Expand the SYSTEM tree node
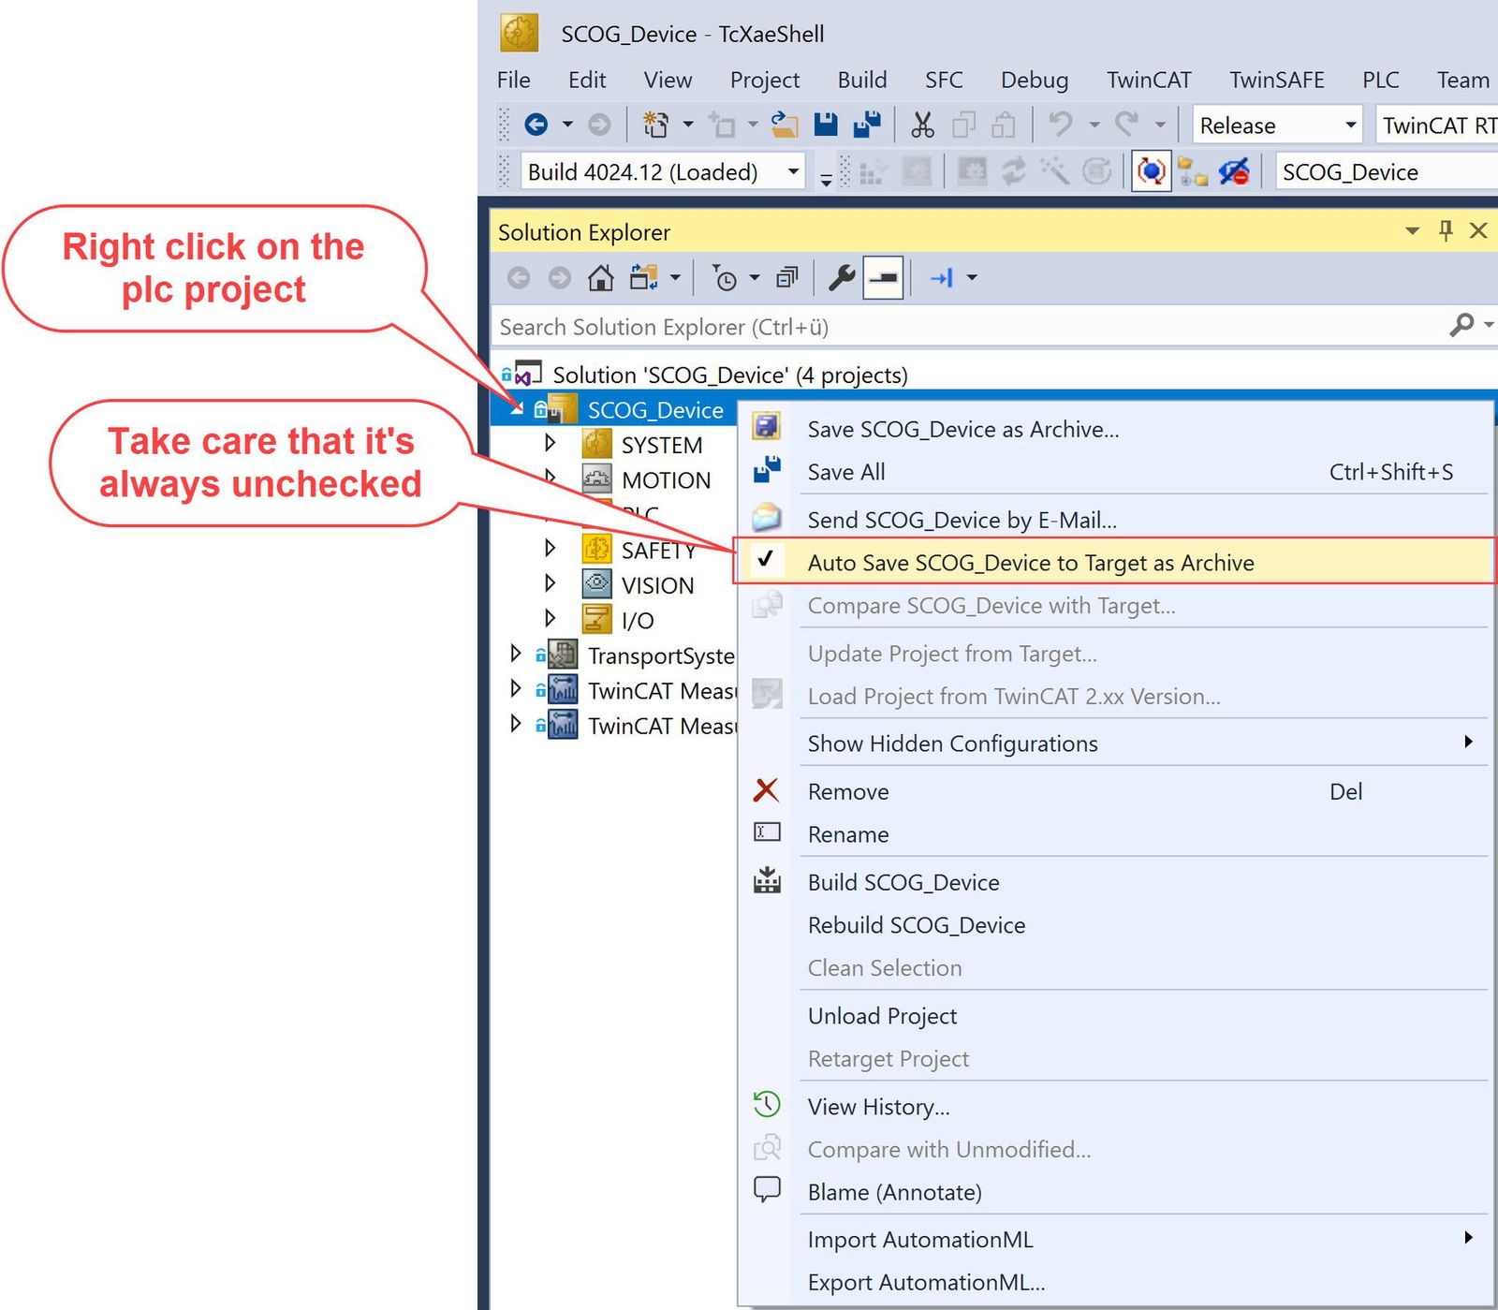1498x1310 pixels. coord(551,442)
